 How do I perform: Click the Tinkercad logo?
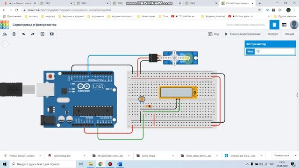pyautogui.click(x=5, y=25)
